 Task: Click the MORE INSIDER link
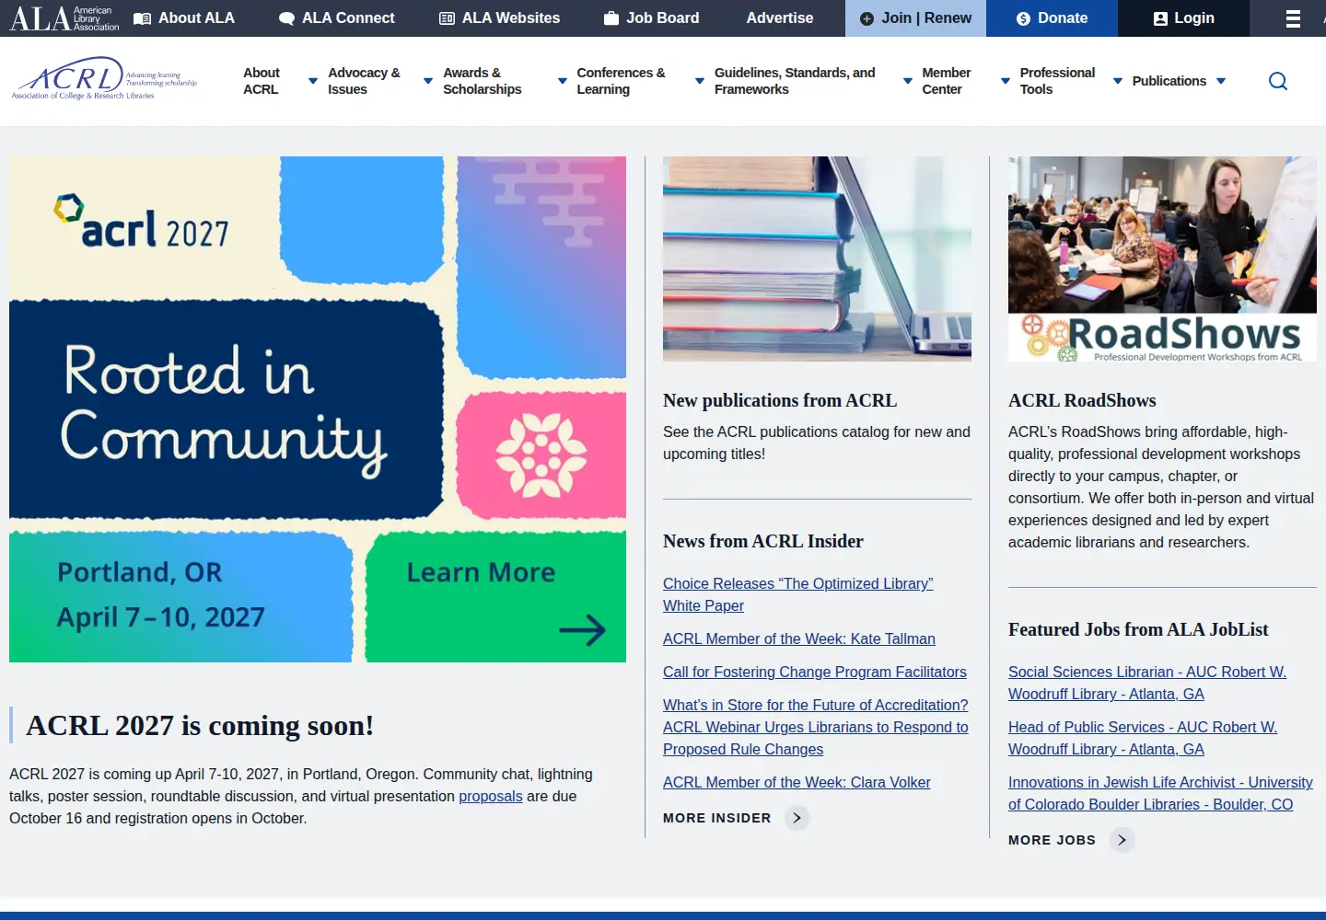tap(717, 818)
